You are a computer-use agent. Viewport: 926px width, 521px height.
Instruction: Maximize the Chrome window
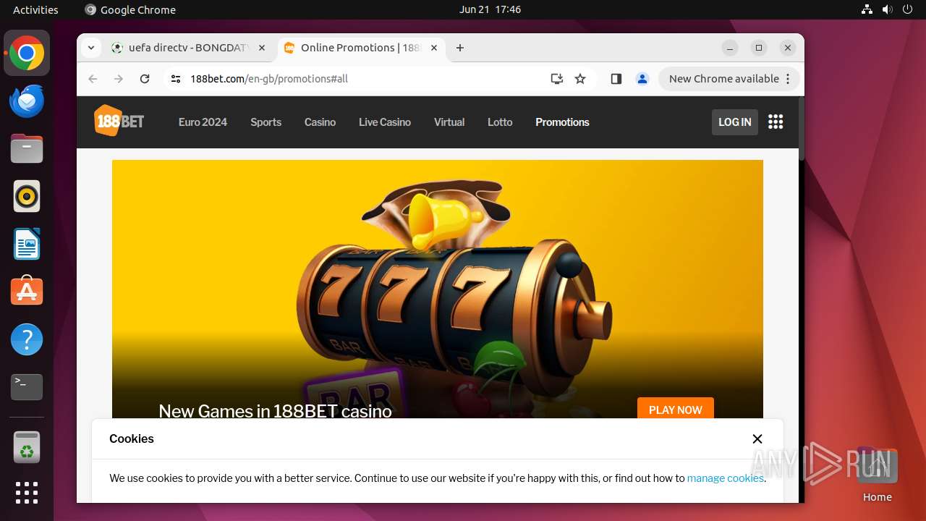click(x=759, y=48)
